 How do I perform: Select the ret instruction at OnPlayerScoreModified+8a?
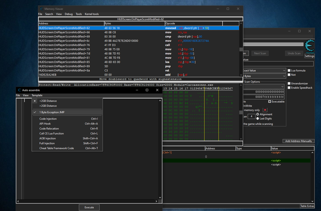[139, 70]
